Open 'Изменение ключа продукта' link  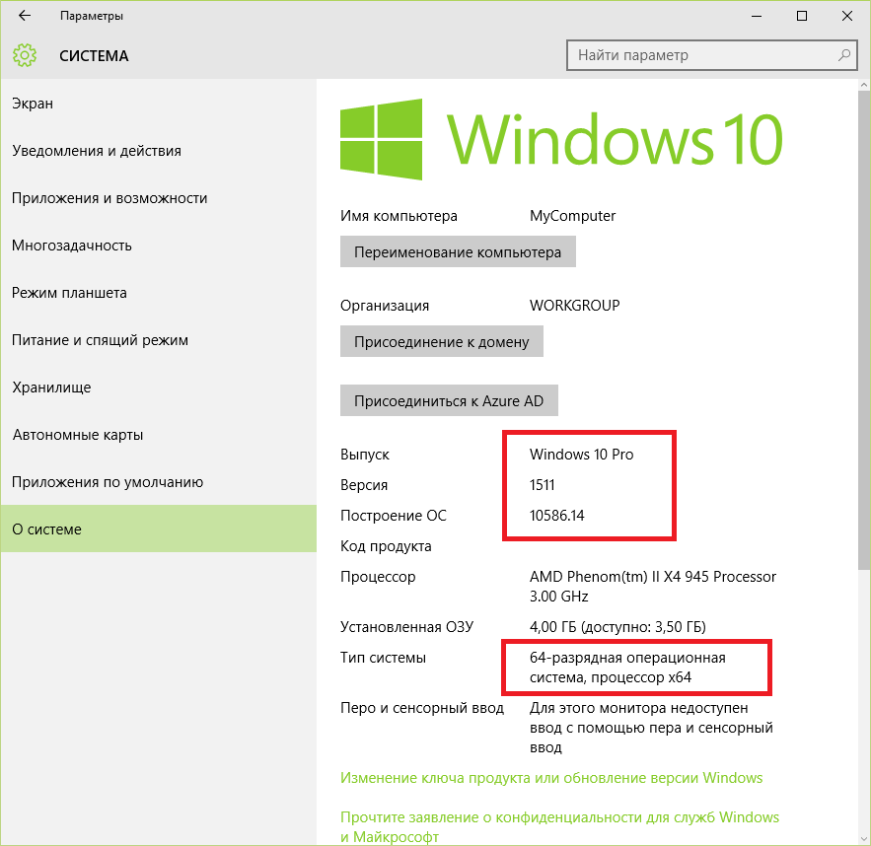pyautogui.click(x=551, y=778)
